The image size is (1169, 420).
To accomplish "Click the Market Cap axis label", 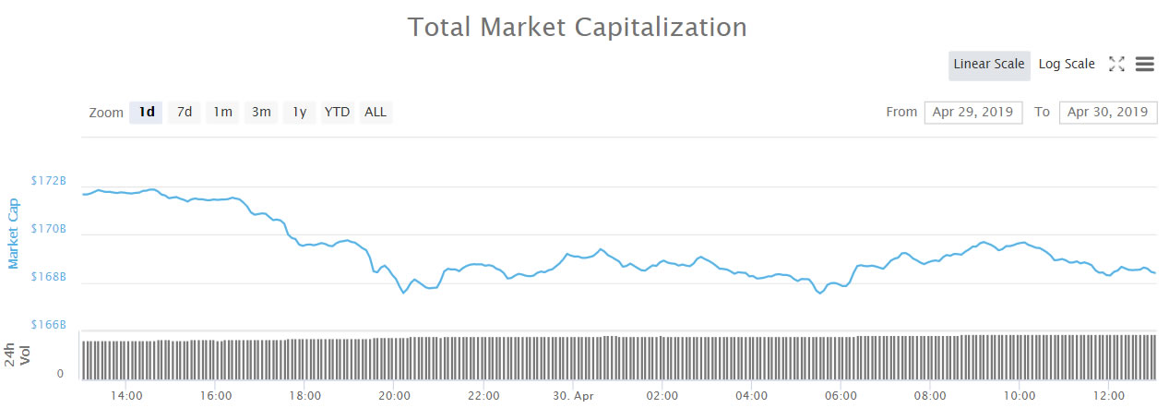I will point(14,234).
